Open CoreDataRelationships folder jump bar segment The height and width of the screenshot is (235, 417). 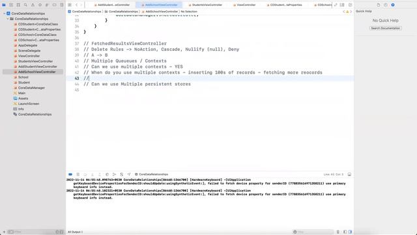tap(121, 12)
